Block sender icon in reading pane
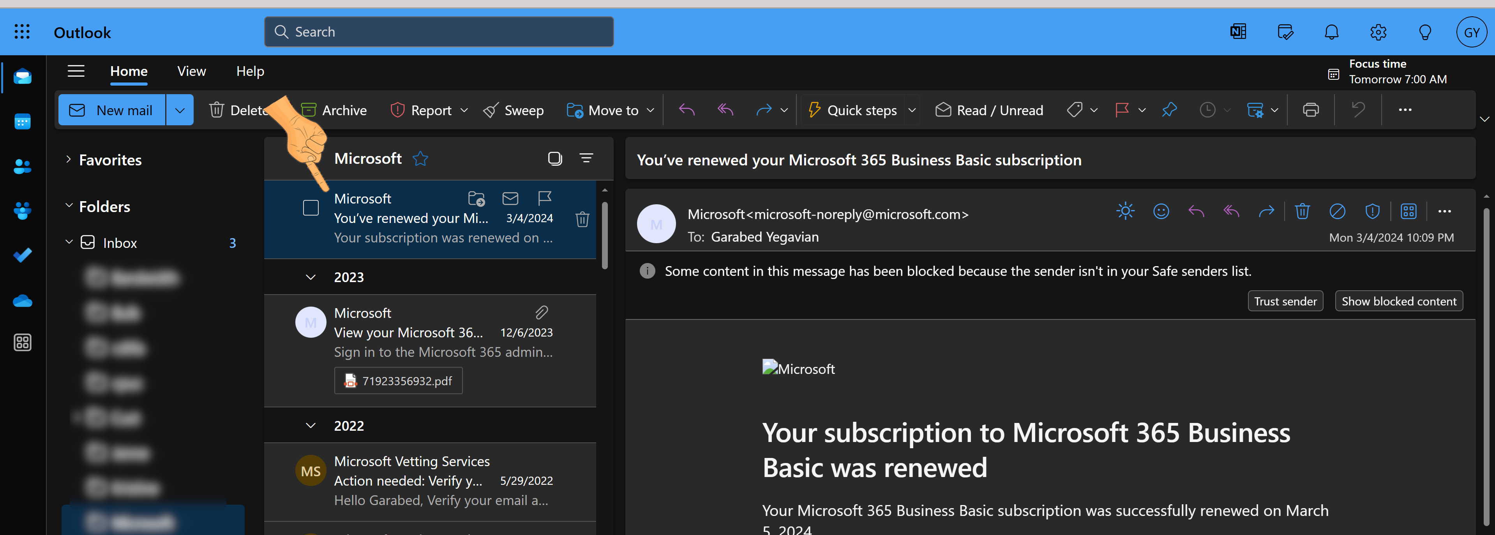1495x535 pixels. click(1337, 211)
